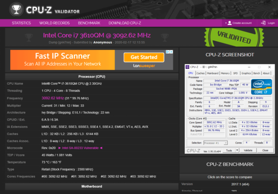Click the '2017.1 (x64)' benchmark version
Viewport: 278px width, 194px height.
click(240, 184)
